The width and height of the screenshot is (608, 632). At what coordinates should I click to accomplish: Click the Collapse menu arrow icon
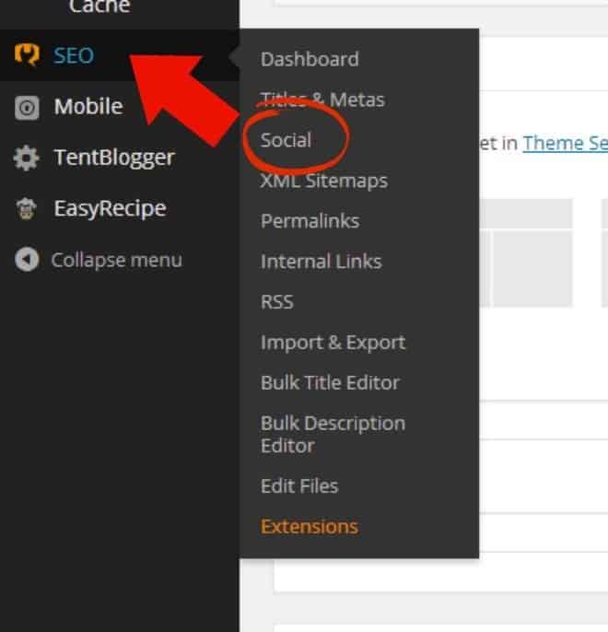coord(27,259)
